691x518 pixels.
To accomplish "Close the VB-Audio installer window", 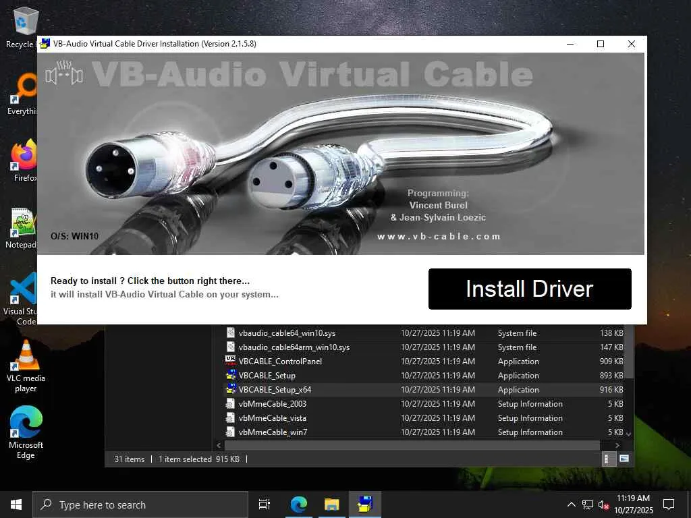I will (631, 44).
